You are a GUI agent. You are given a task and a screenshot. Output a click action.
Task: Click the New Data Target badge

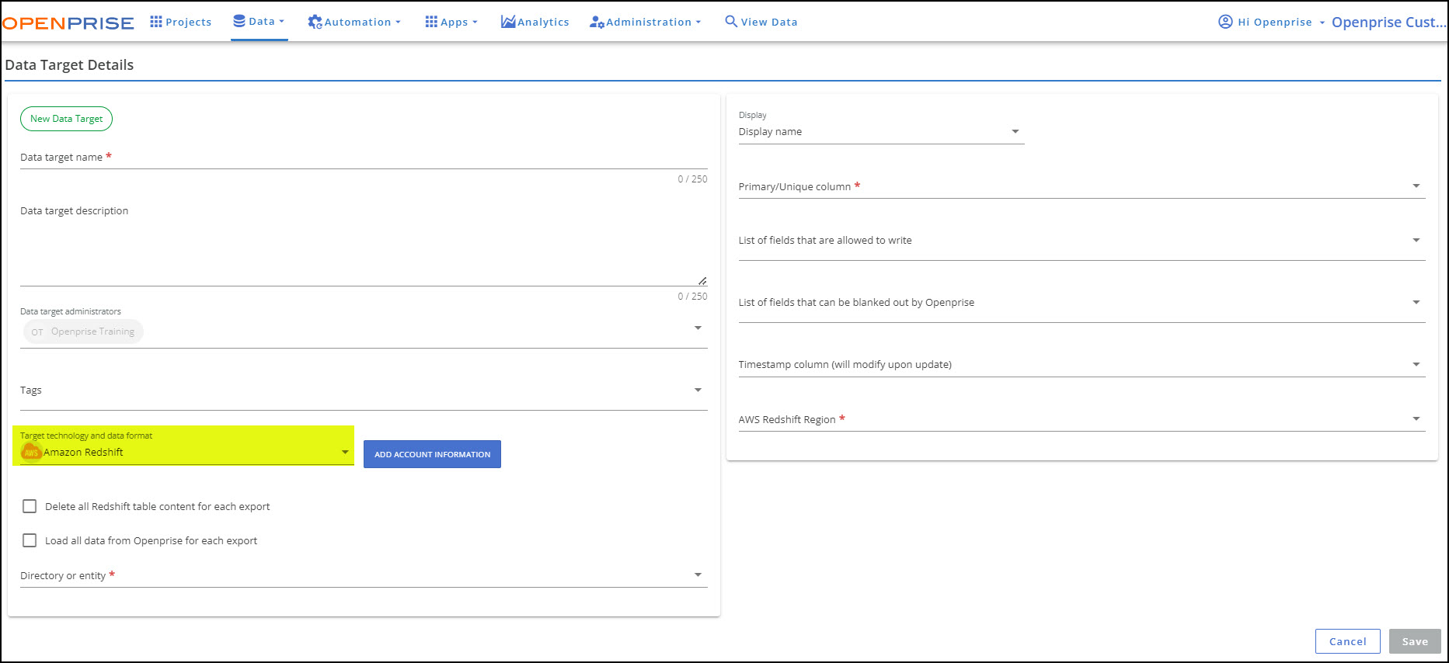[66, 119]
